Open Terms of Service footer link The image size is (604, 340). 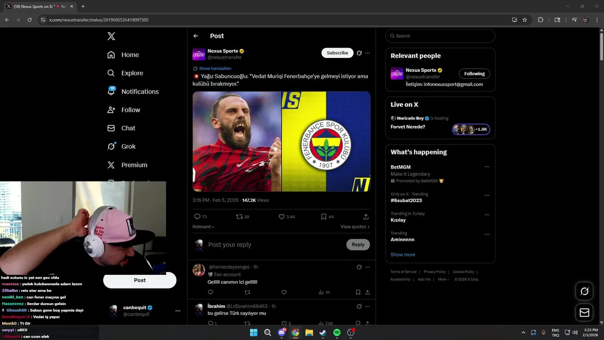click(403, 272)
